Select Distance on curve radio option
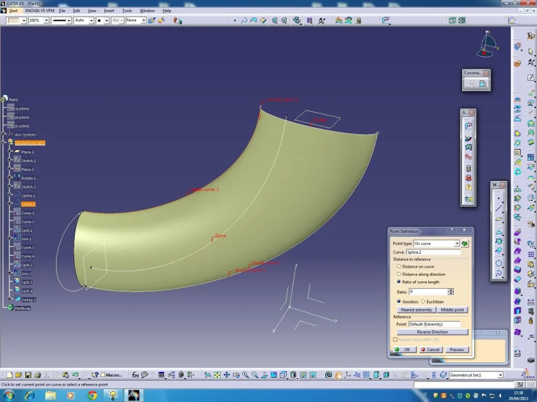 click(x=399, y=266)
